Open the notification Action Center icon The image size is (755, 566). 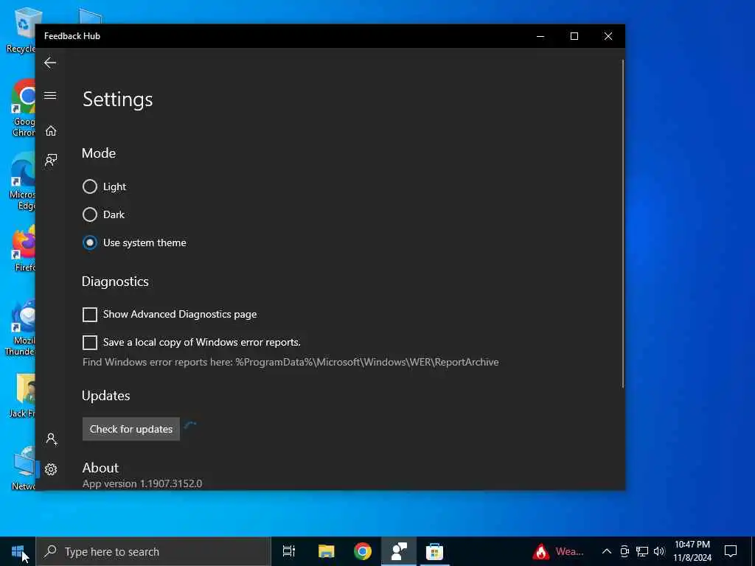[731, 551]
